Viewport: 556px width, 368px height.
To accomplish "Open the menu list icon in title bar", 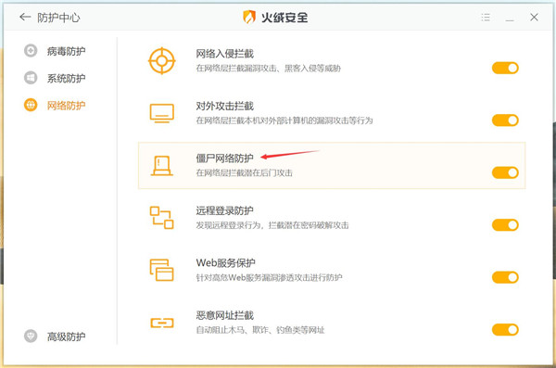I will point(486,17).
